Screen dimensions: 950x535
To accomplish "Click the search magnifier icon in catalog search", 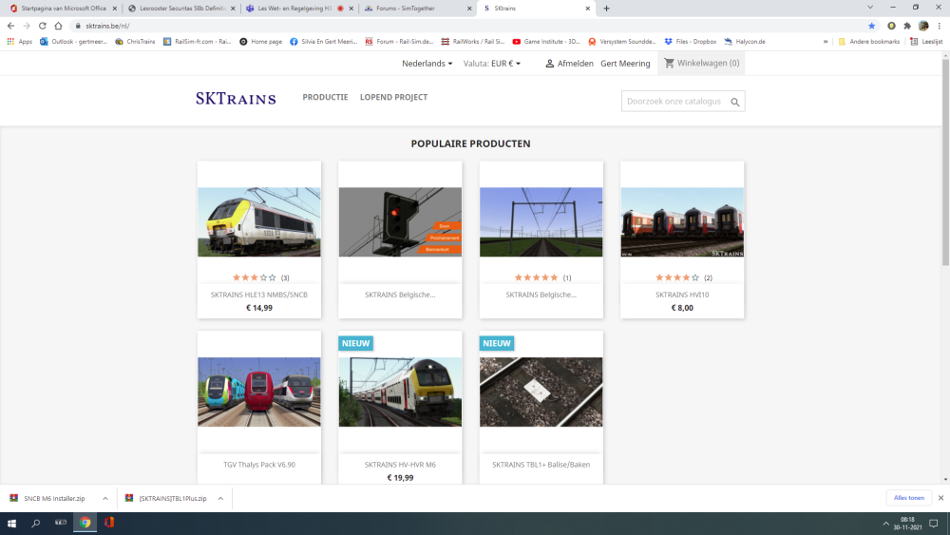I will pos(734,102).
